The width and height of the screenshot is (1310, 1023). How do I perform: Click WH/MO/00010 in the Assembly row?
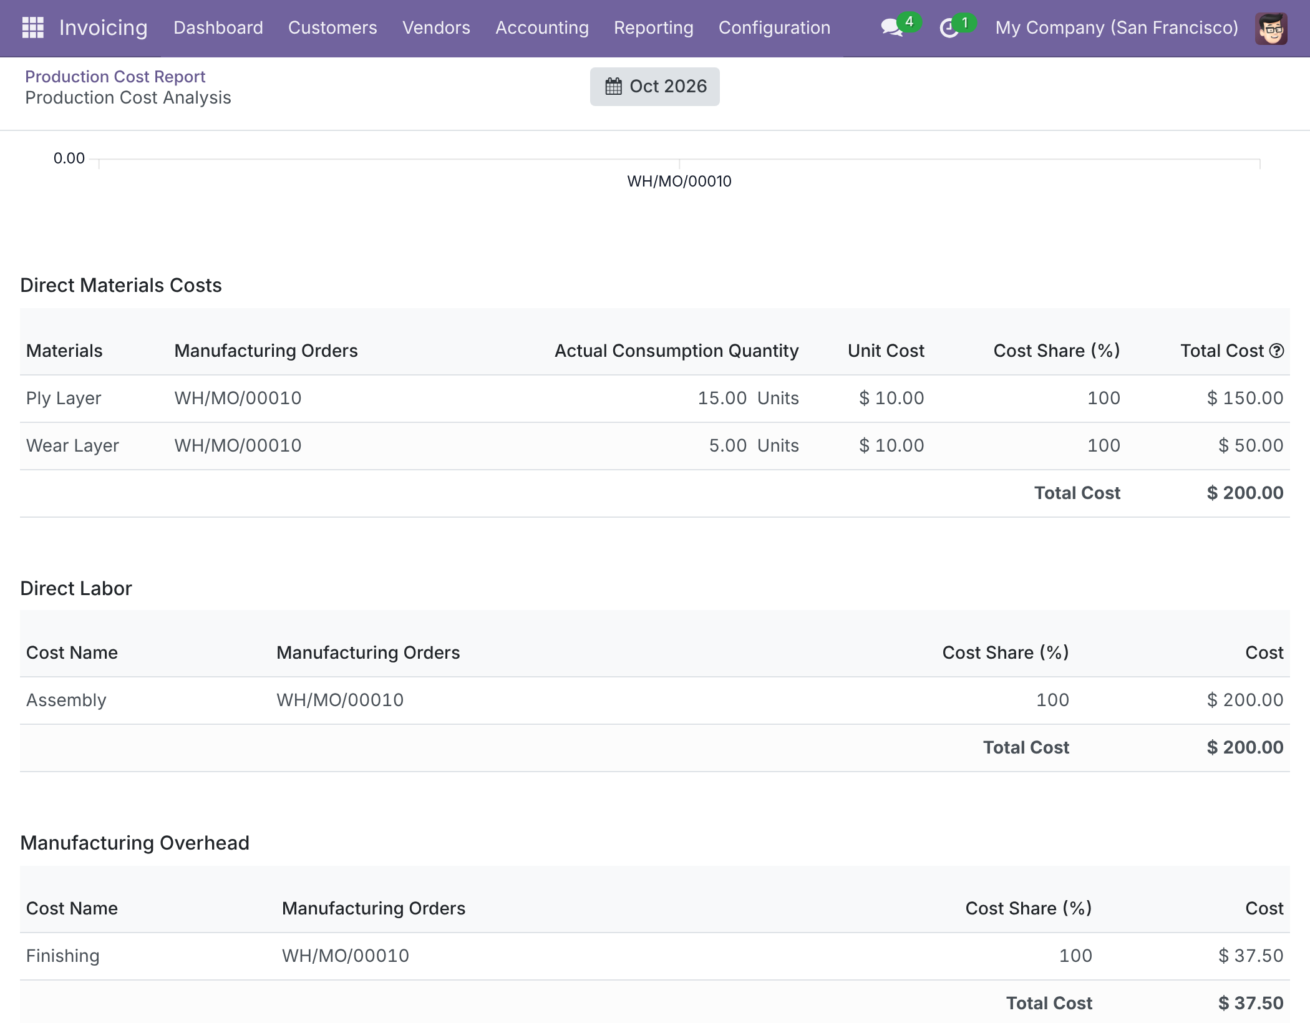point(340,700)
